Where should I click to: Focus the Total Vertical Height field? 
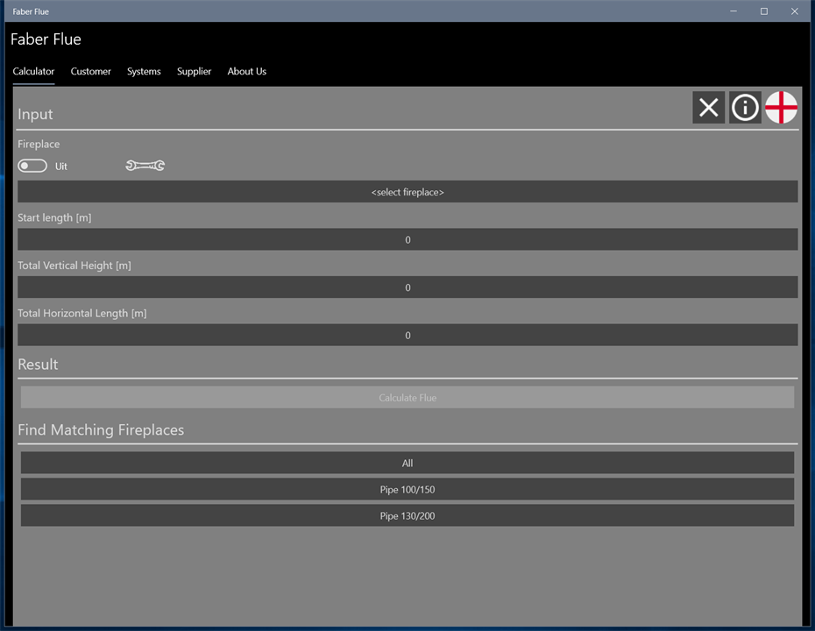(407, 287)
